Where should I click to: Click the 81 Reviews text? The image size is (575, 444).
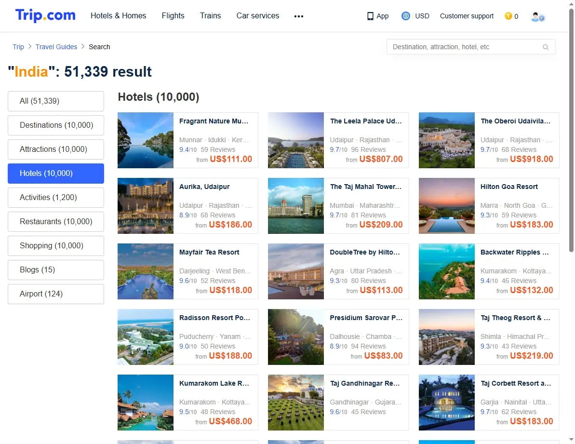368,215
